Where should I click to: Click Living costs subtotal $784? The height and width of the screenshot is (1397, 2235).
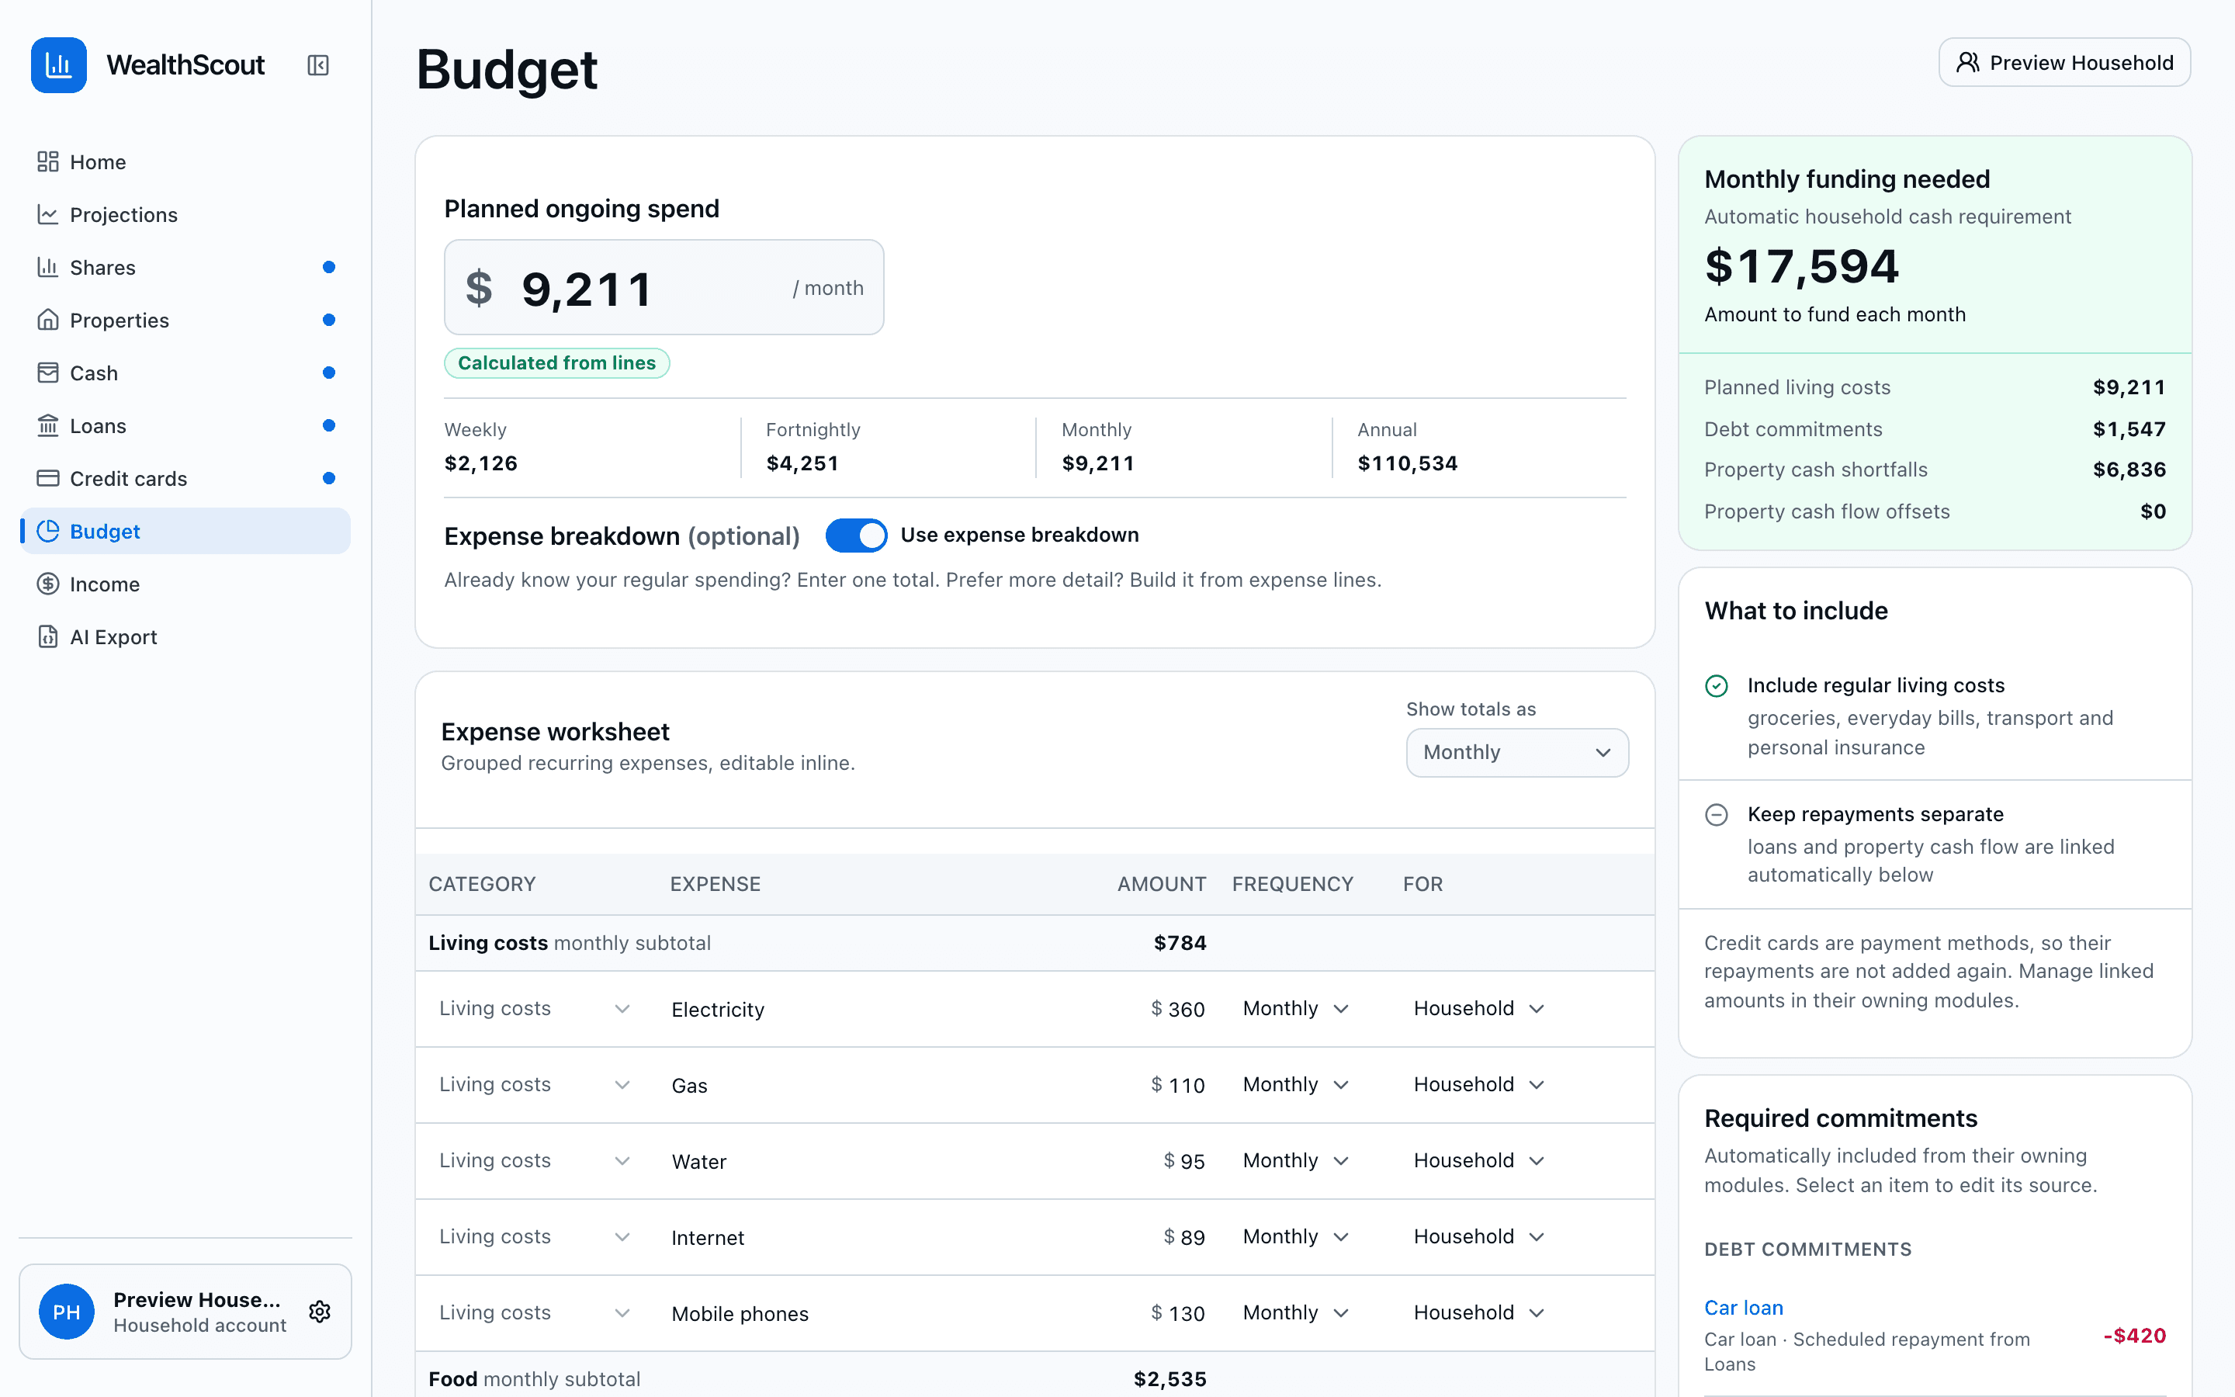pyautogui.click(x=1180, y=942)
